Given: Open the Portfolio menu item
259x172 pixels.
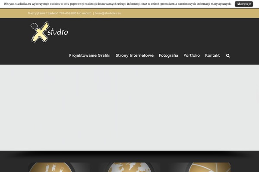Looking at the screenshot, I should (192, 55).
